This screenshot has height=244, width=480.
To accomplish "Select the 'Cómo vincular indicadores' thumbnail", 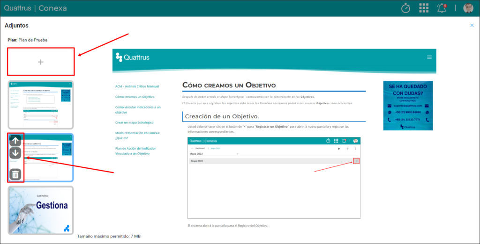I will click(41, 105).
